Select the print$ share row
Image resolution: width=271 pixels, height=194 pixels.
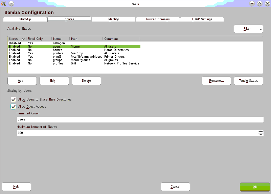pyautogui.click(x=74, y=57)
